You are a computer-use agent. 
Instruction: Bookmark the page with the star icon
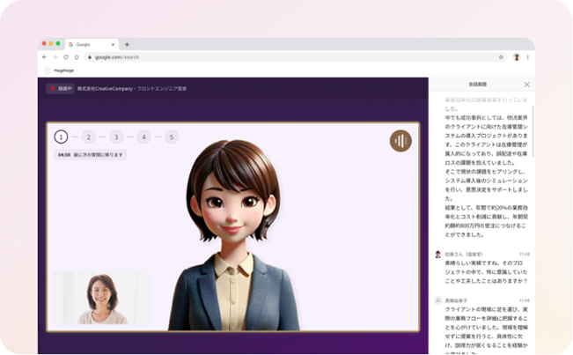tap(501, 56)
